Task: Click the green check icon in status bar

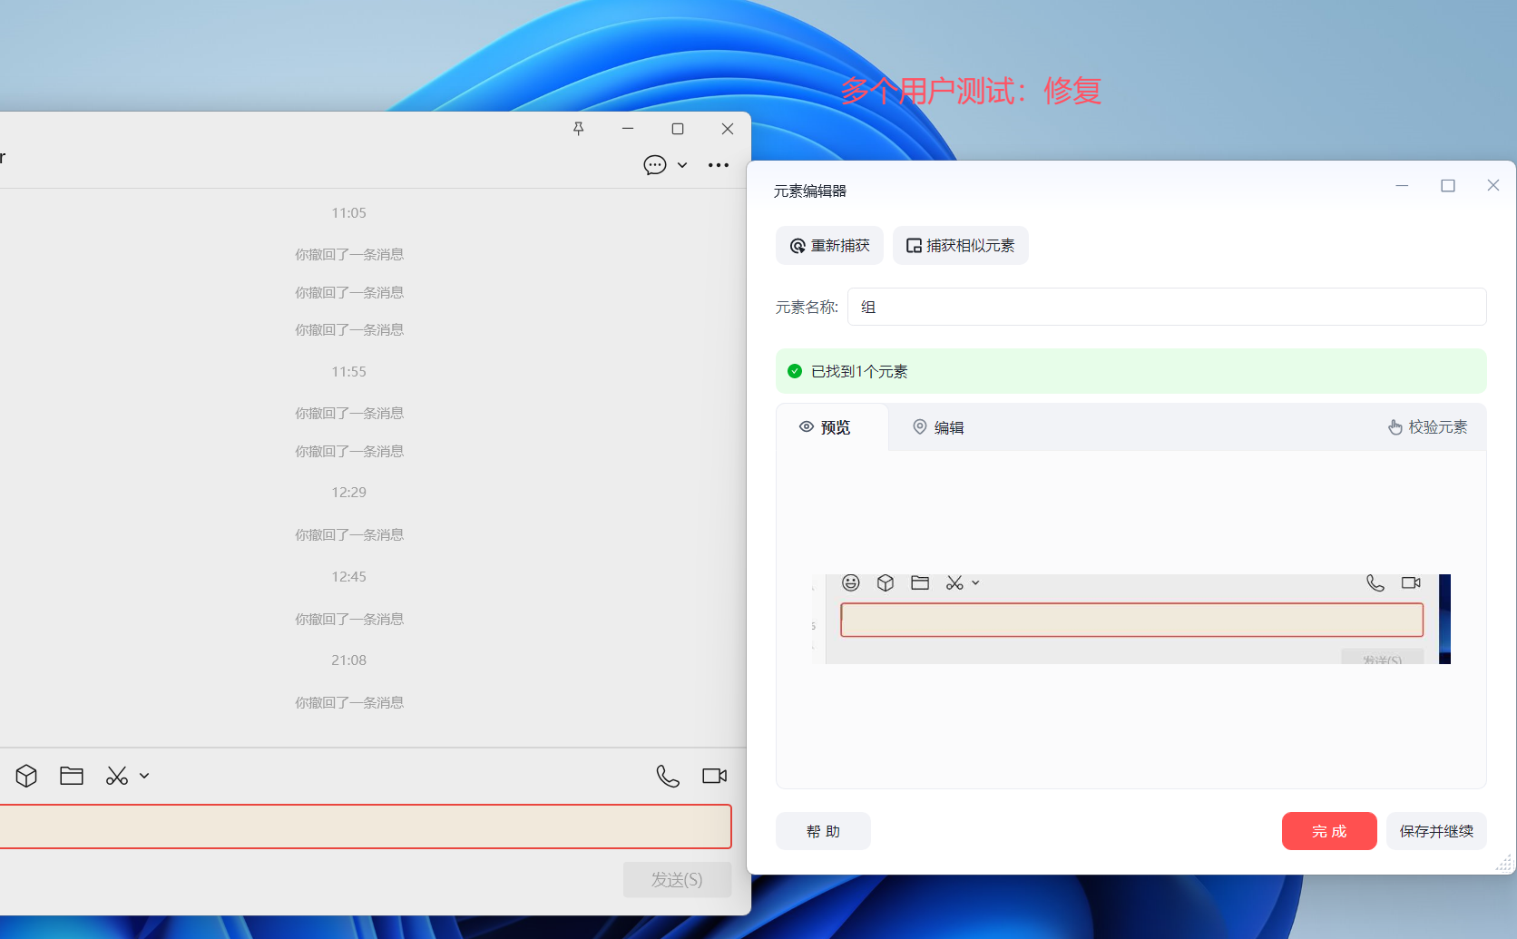Action: coord(795,371)
